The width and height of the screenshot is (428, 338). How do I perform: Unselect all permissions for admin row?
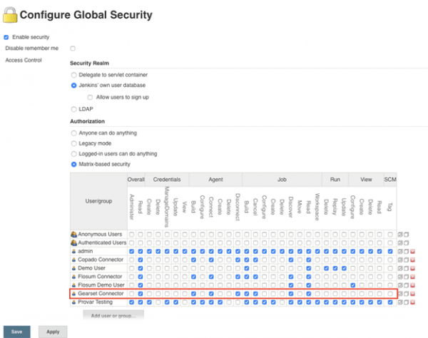pyautogui.click(x=406, y=252)
